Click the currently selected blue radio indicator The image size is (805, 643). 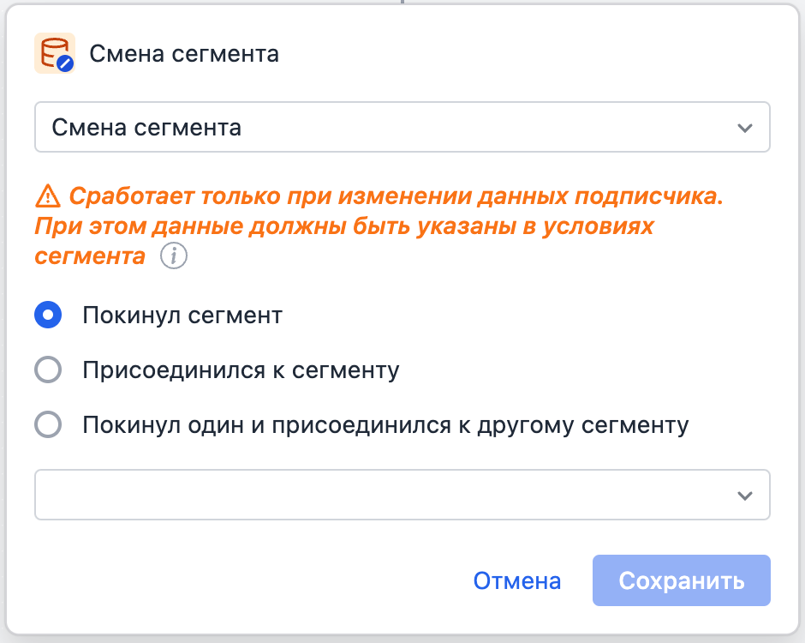[x=48, y=315]
